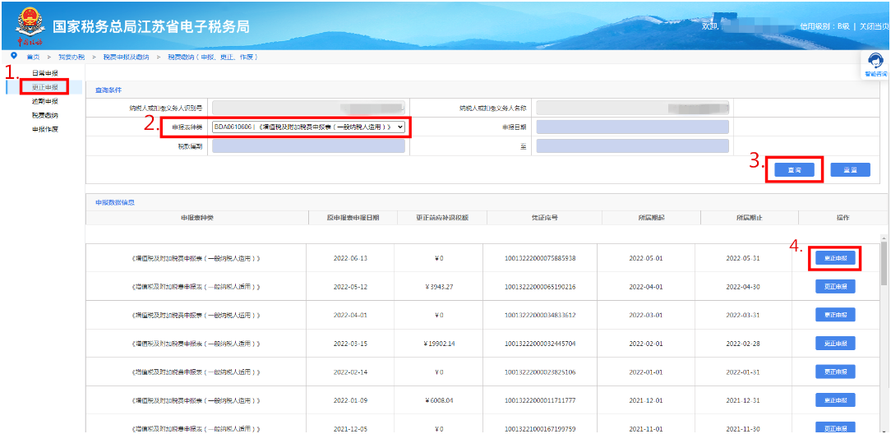Click the breadcrumb location pin icon
This screenshot has height=434, width=891.
click(x=14, y=56)
